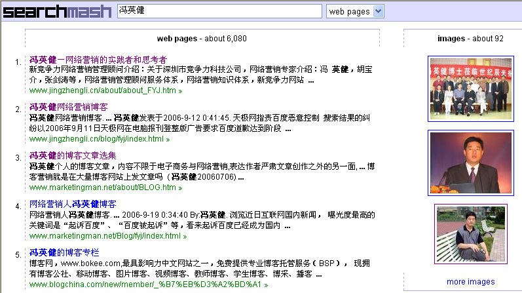Visit the "冯英健的博客文章选集" result
Screen dimensions: 522x293
73,156
